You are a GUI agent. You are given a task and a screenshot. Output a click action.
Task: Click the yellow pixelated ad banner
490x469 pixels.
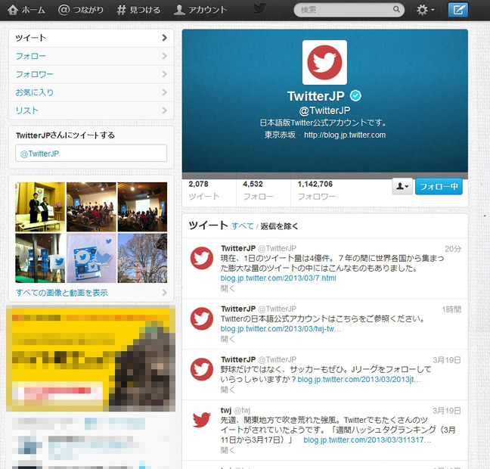(91, 359)
